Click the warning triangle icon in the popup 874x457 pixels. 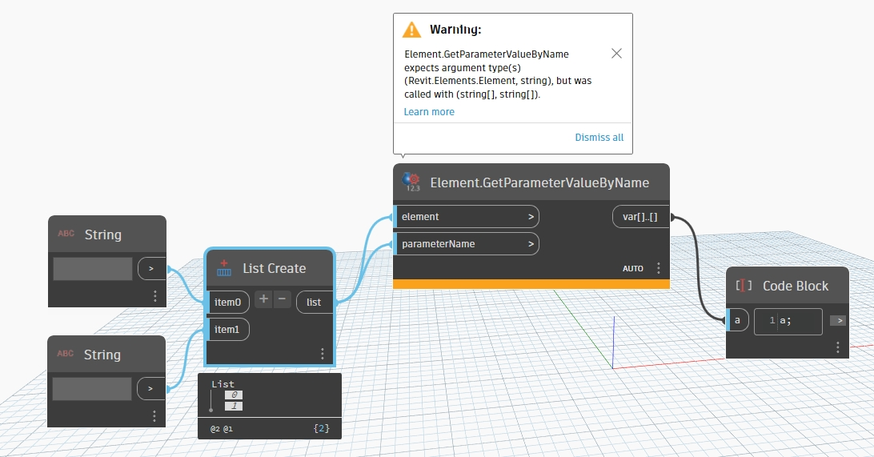(x=411, y=30)
